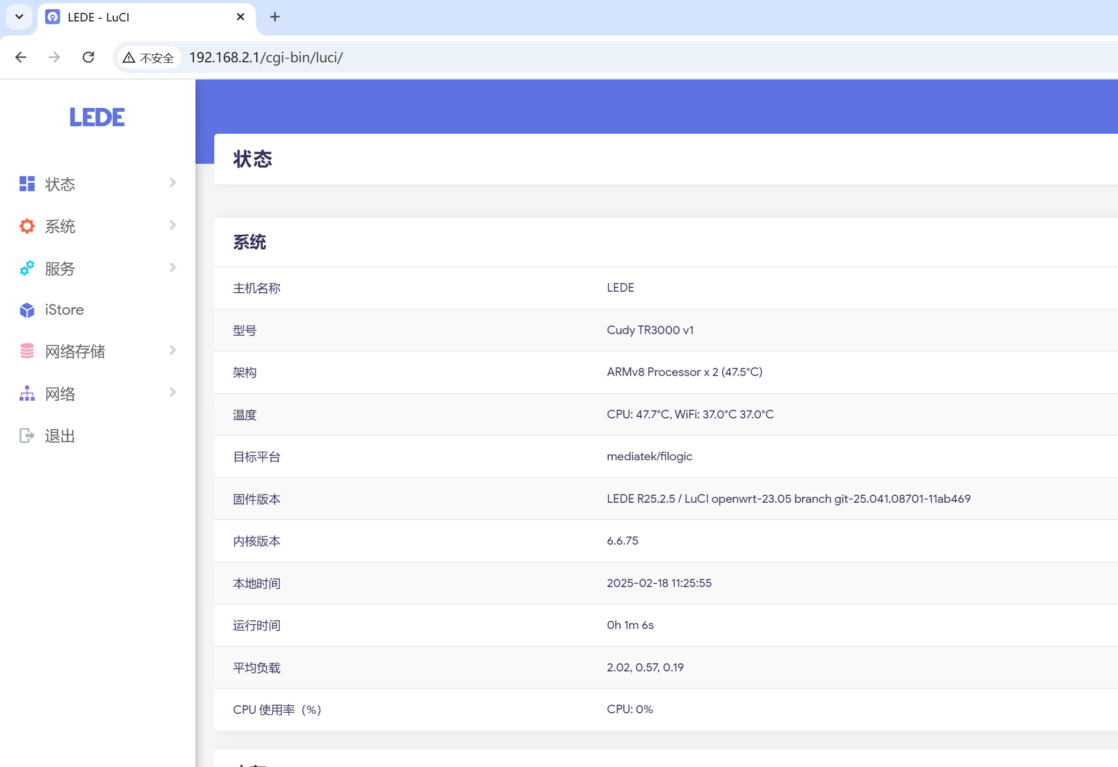The height and width of the screenshot is (767, 1118).
Task: Click the CPU 使用率 (%) row label
Action: tap(277, 710)
